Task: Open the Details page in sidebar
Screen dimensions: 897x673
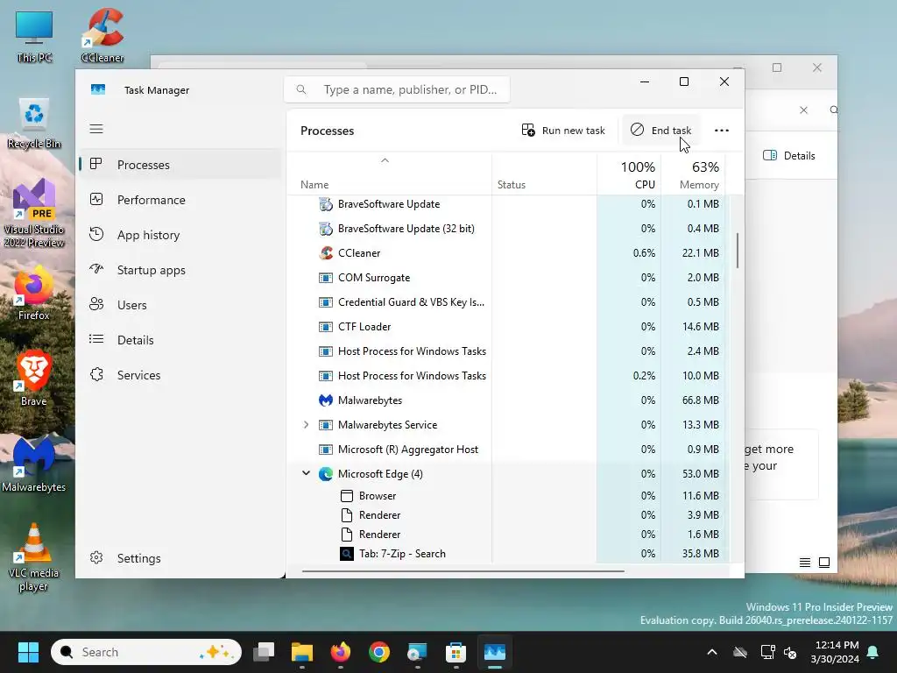Action: pos(179,340)
